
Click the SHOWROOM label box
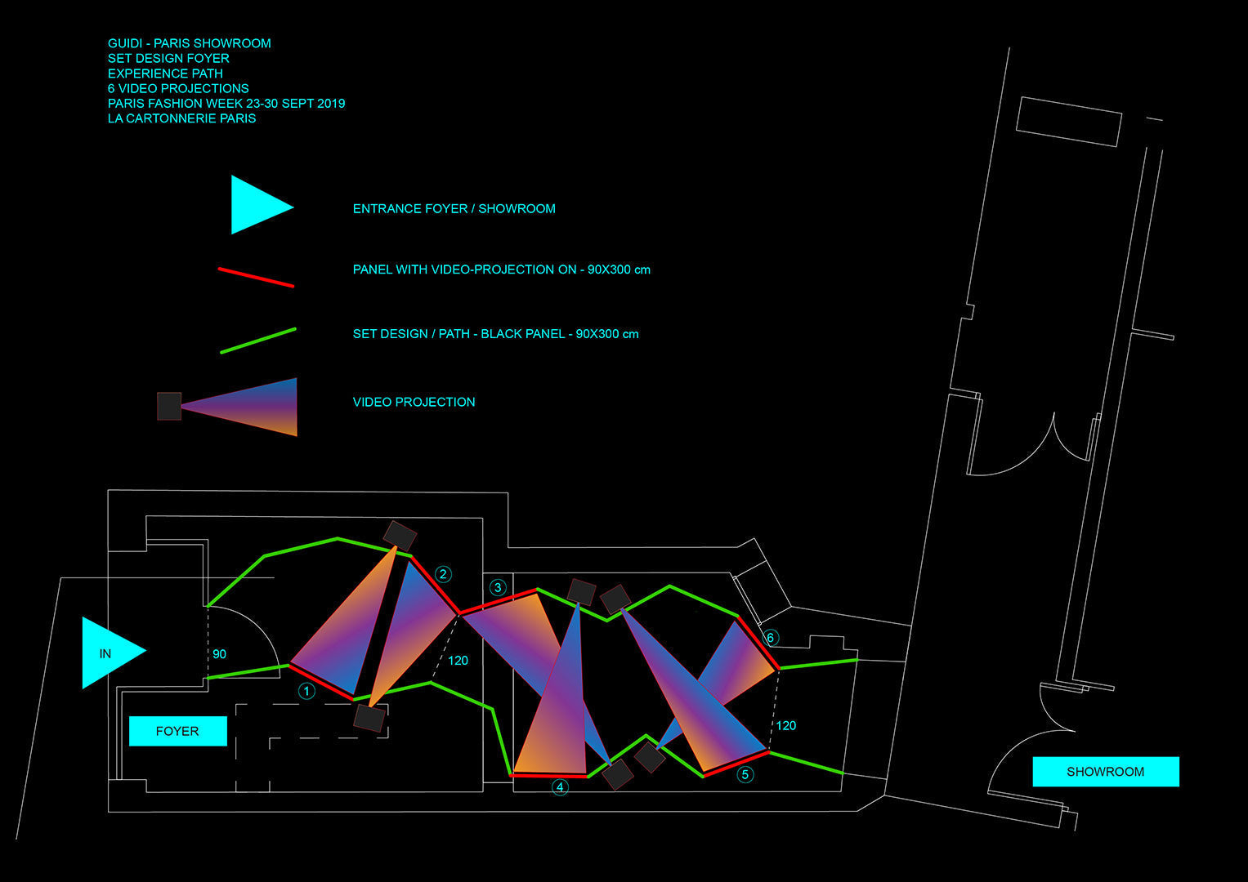point(1105,772)
